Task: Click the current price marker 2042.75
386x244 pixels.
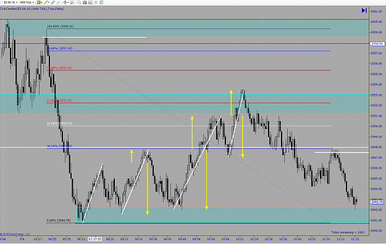Action: pos(377,202)
